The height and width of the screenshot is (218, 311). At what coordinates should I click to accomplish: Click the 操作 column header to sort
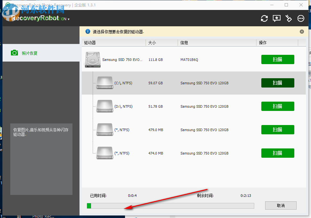pyautogui.click(x=263, y=42)
